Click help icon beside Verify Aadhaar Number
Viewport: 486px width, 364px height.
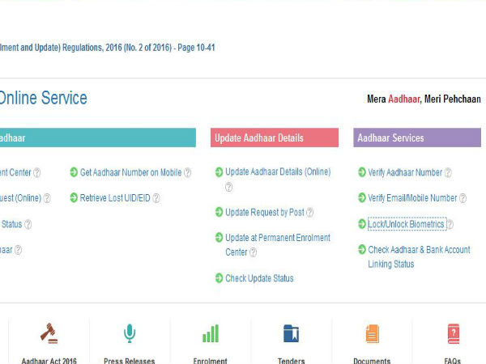pos(448,172)
